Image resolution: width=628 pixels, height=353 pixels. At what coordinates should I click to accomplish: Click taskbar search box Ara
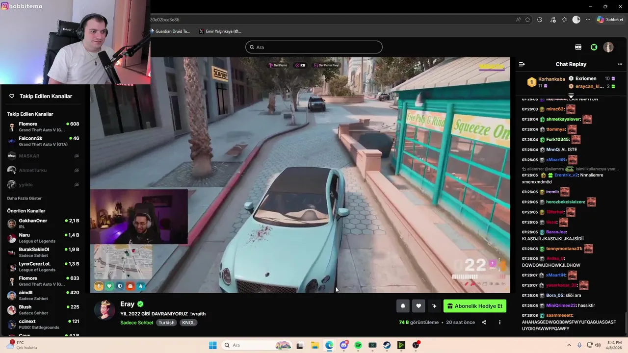pyautogui.click(x=257, y=345)
